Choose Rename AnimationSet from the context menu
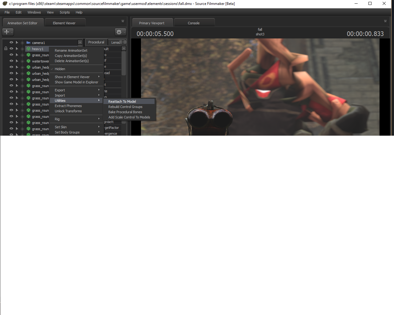 coord(76,50)
